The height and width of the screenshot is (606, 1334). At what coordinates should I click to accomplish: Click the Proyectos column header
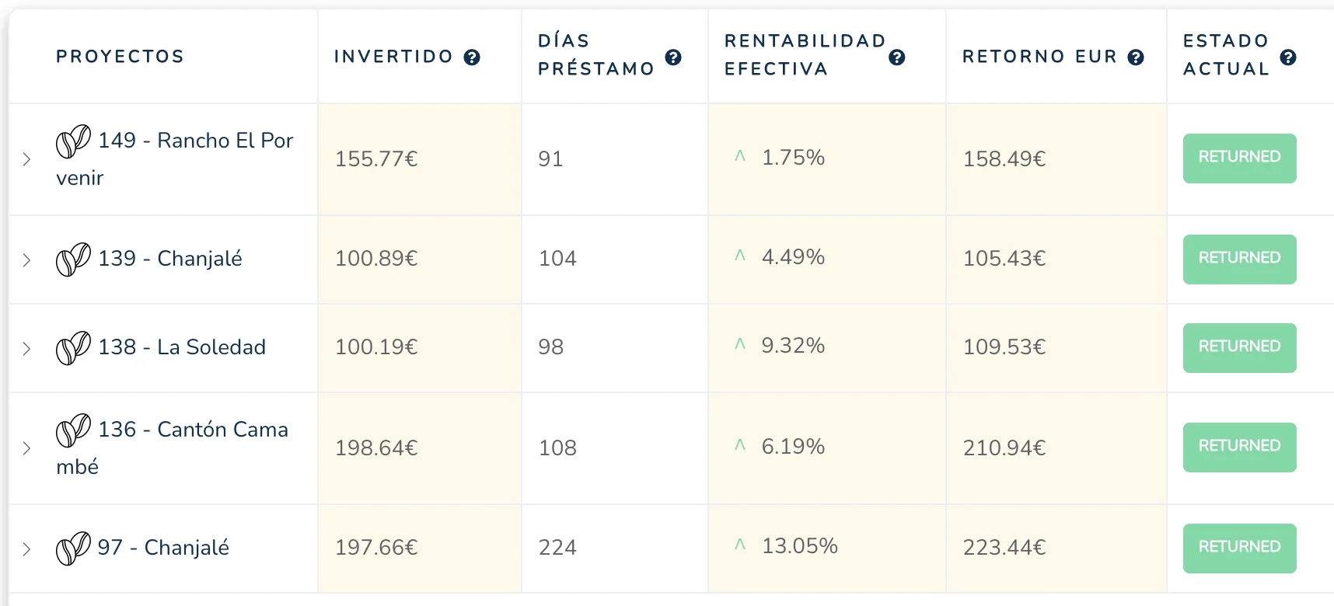[120, 57]
